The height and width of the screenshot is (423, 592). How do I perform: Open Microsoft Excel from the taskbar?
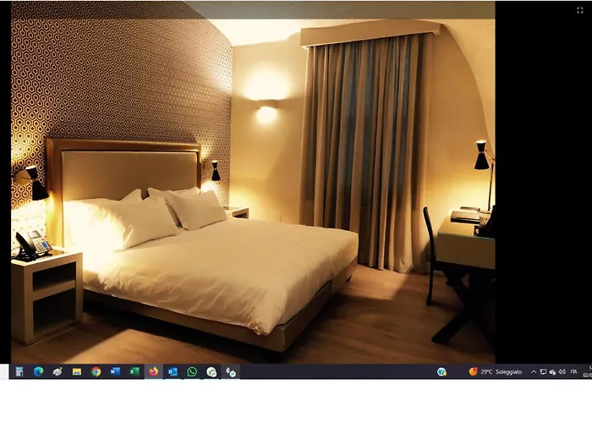(x=134, y=371)
